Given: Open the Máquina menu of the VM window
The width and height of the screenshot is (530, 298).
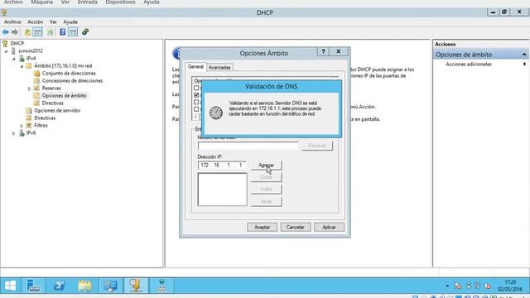Looking at the screenshot, I should [x=42, y=2].
